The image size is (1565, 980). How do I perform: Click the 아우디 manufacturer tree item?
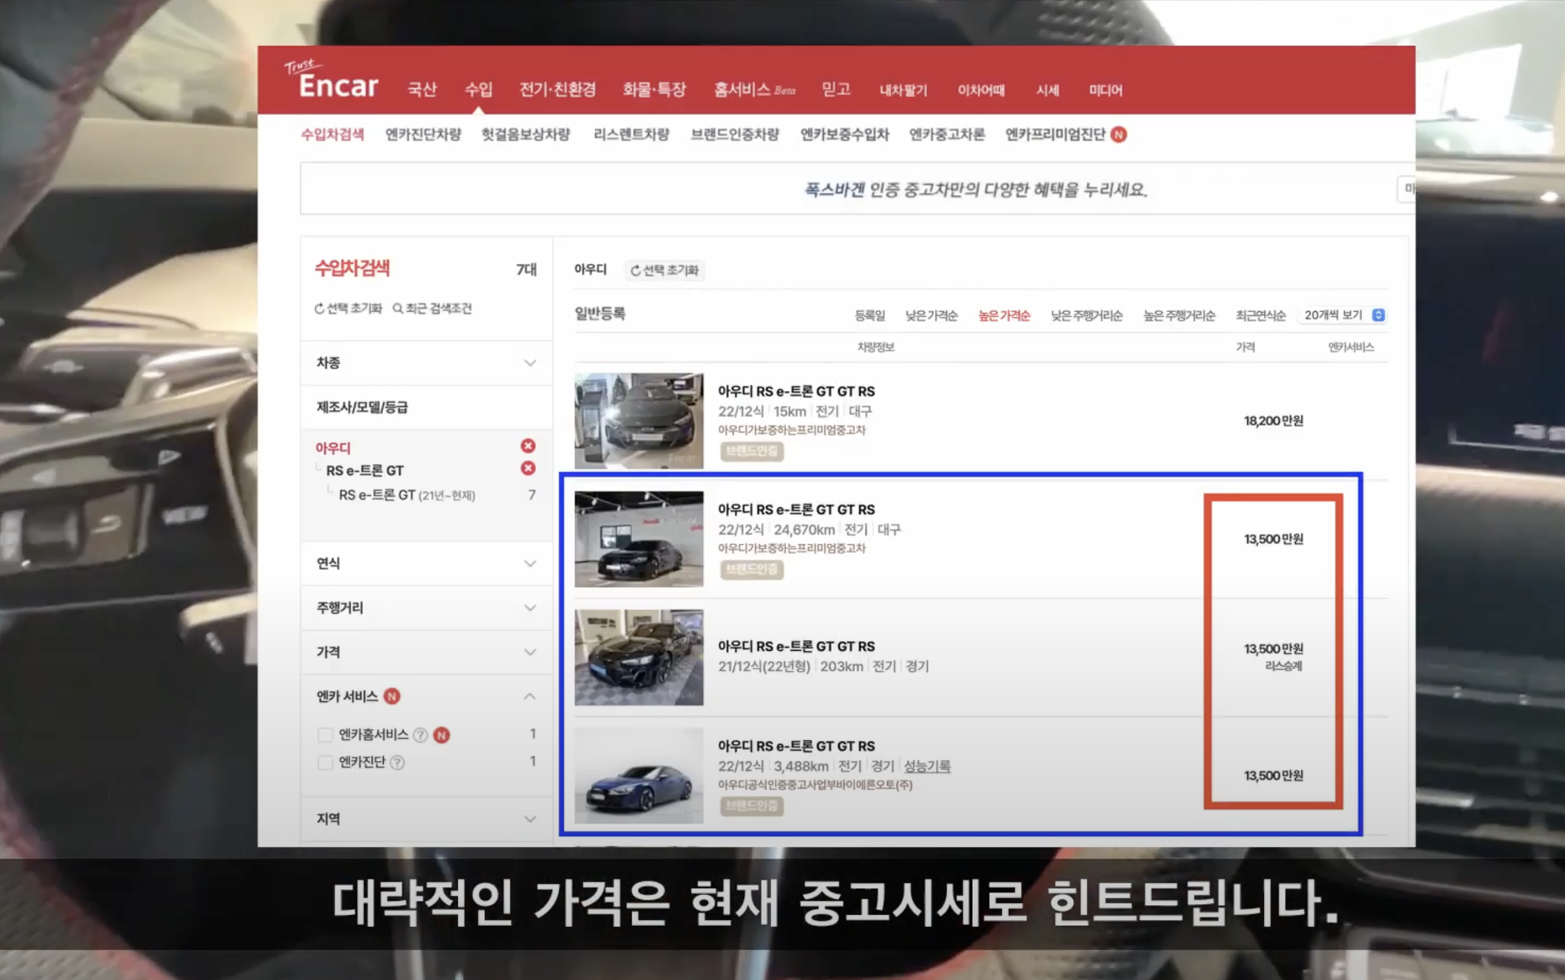pyautogui.click(x=332, y=448)
